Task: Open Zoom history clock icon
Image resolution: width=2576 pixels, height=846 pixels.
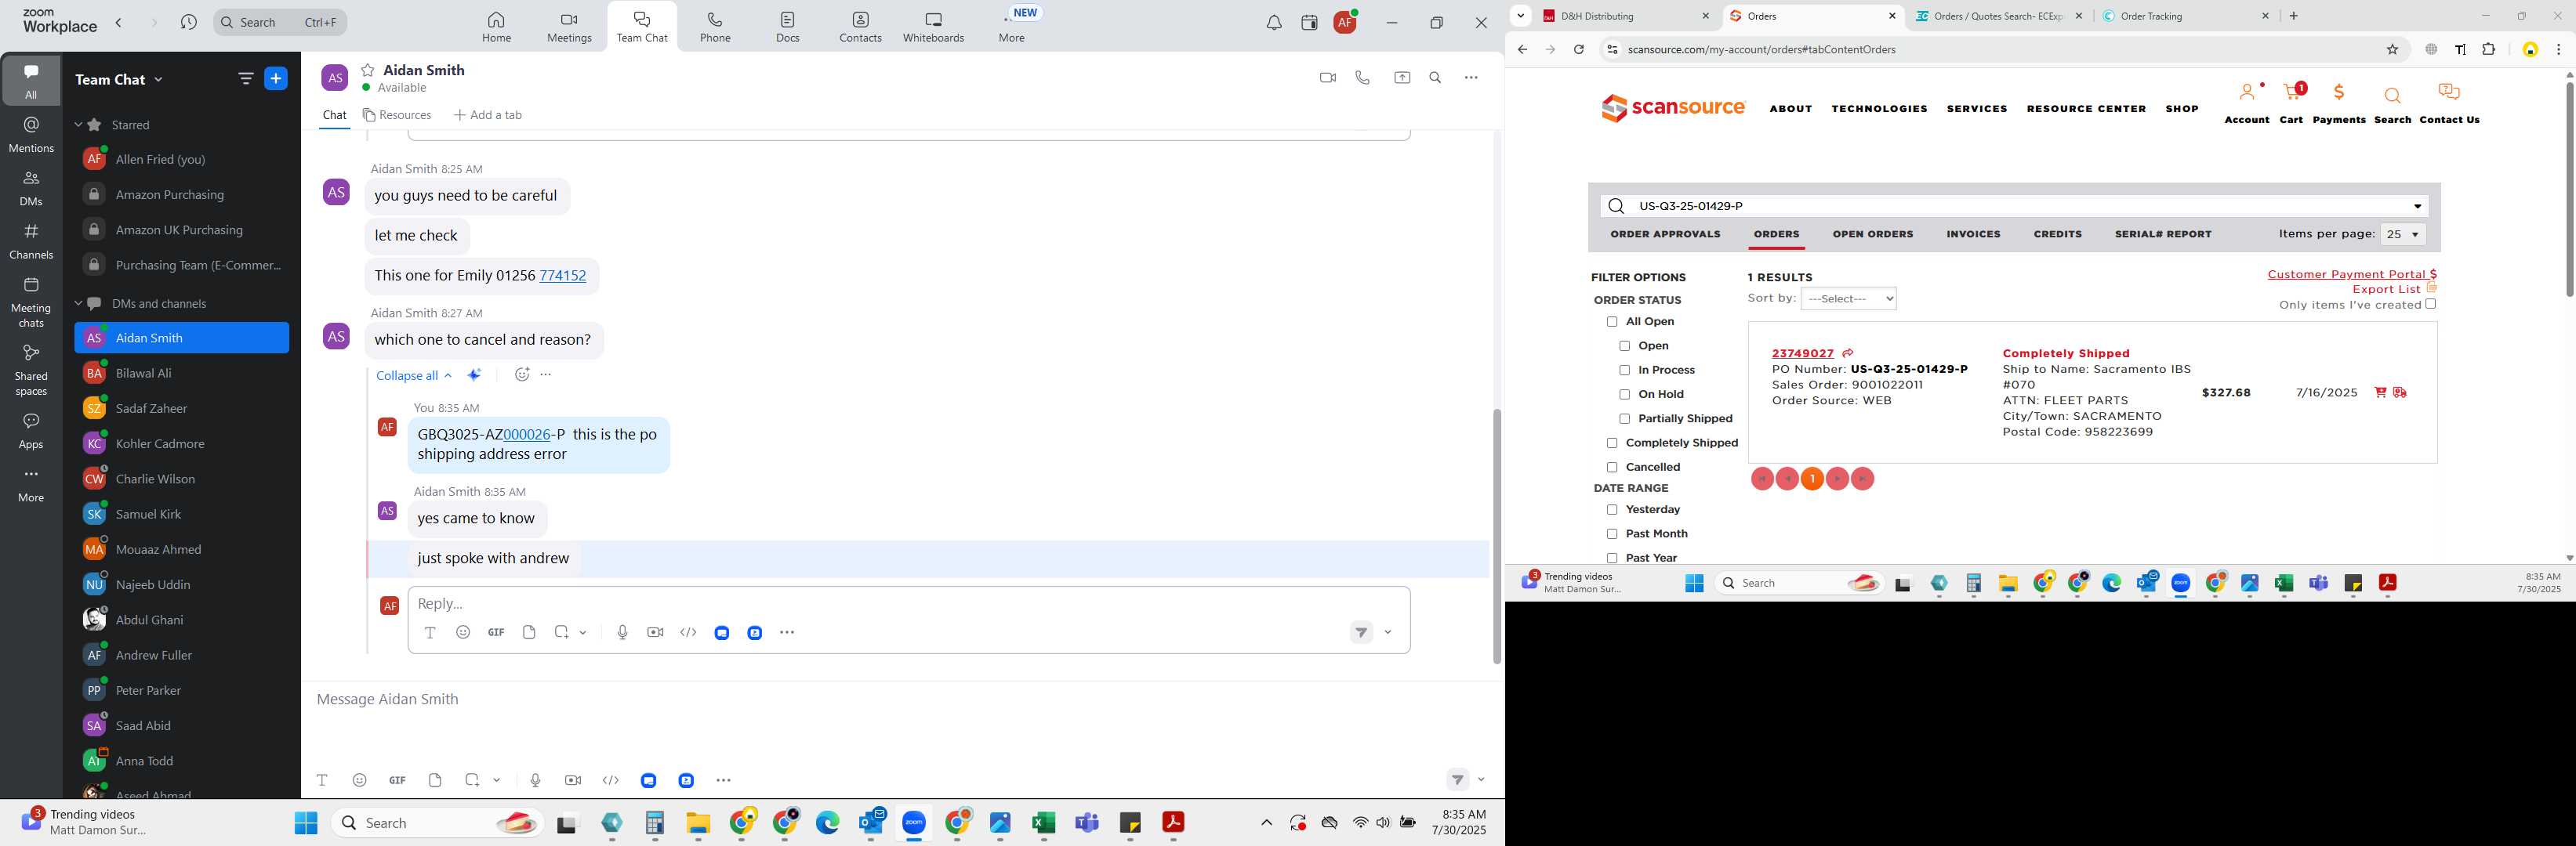Action: click(x=188, y=22)
